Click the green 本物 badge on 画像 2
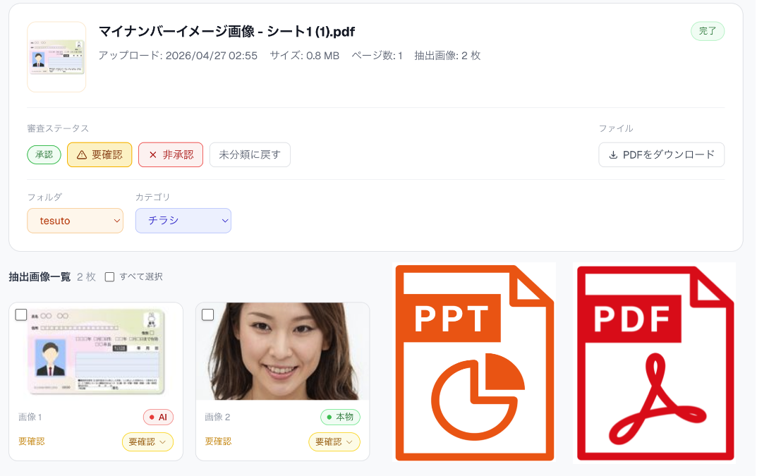 coord(340,417)
